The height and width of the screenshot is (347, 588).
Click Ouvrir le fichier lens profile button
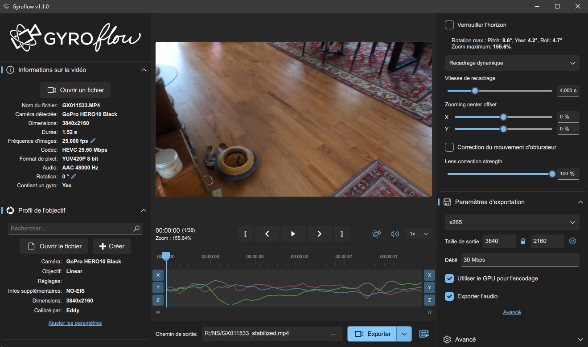(55, 246)
